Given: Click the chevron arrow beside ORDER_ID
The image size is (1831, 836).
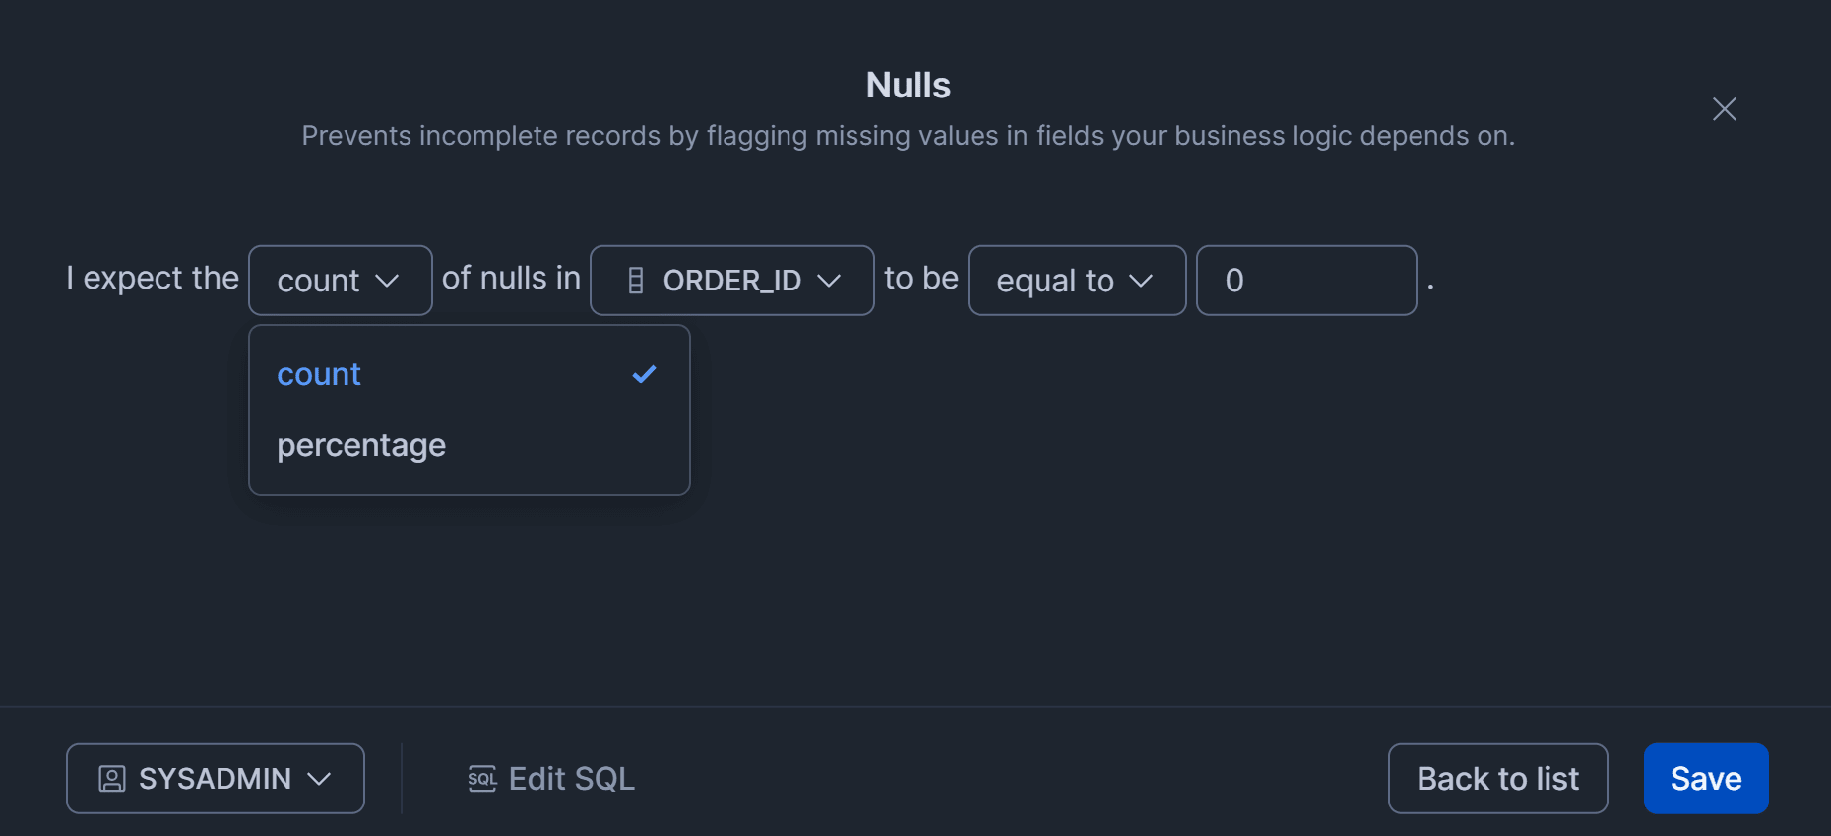Looking at the screenshot, I should tap(829, 282).
